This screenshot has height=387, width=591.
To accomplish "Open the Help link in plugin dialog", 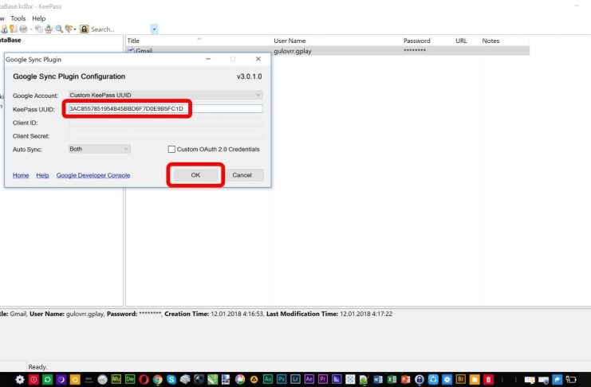I will pos(42,175).
